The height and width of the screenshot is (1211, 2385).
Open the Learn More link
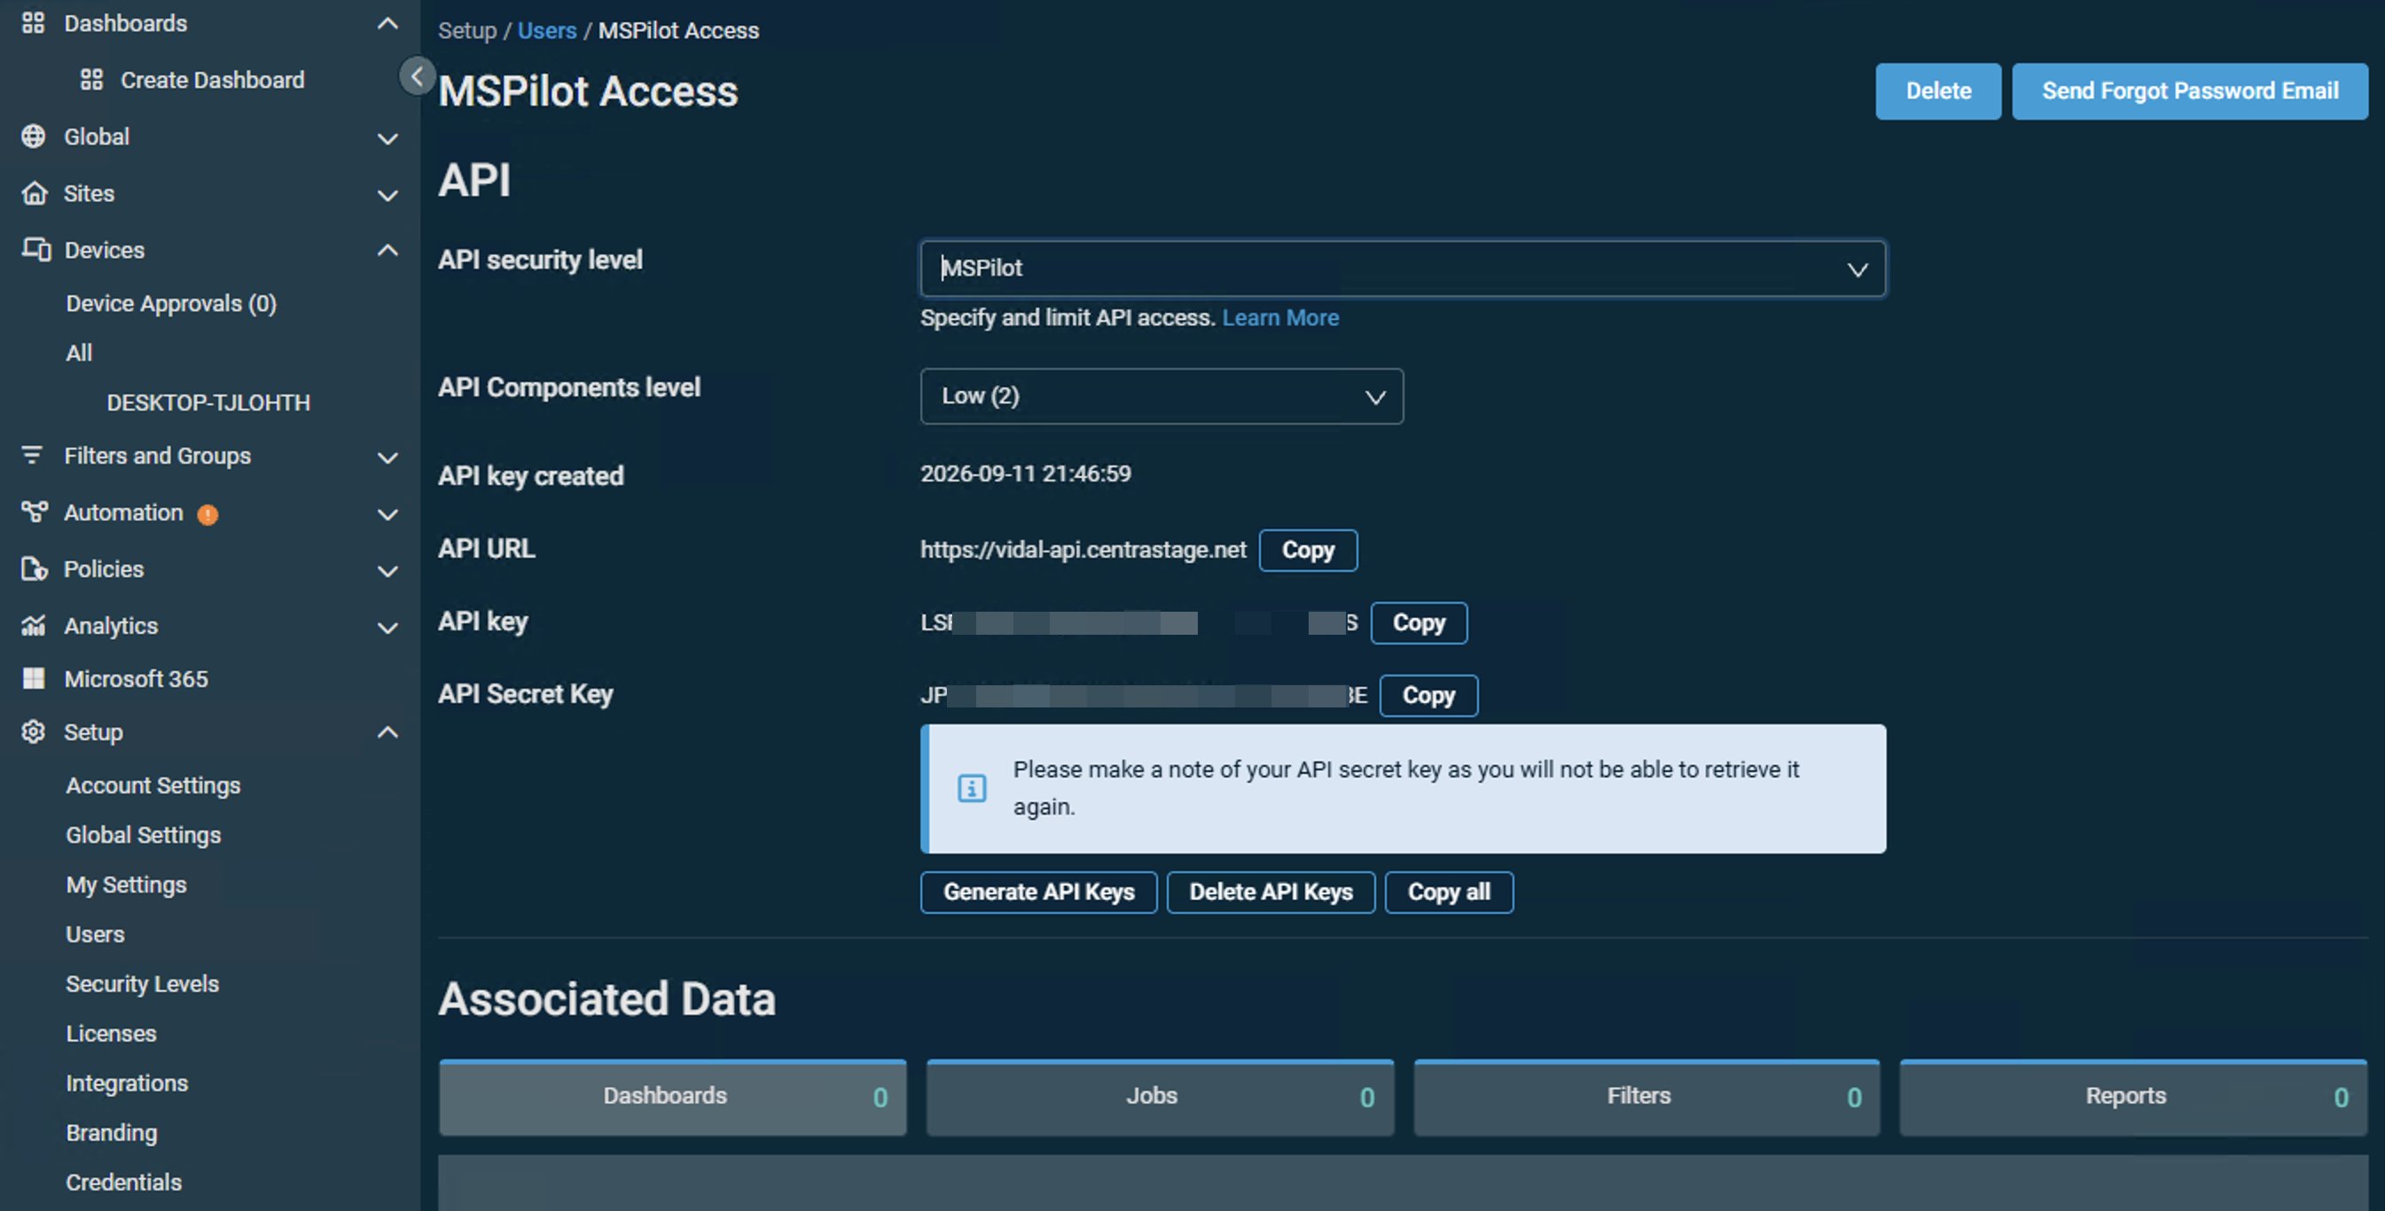1279,317
